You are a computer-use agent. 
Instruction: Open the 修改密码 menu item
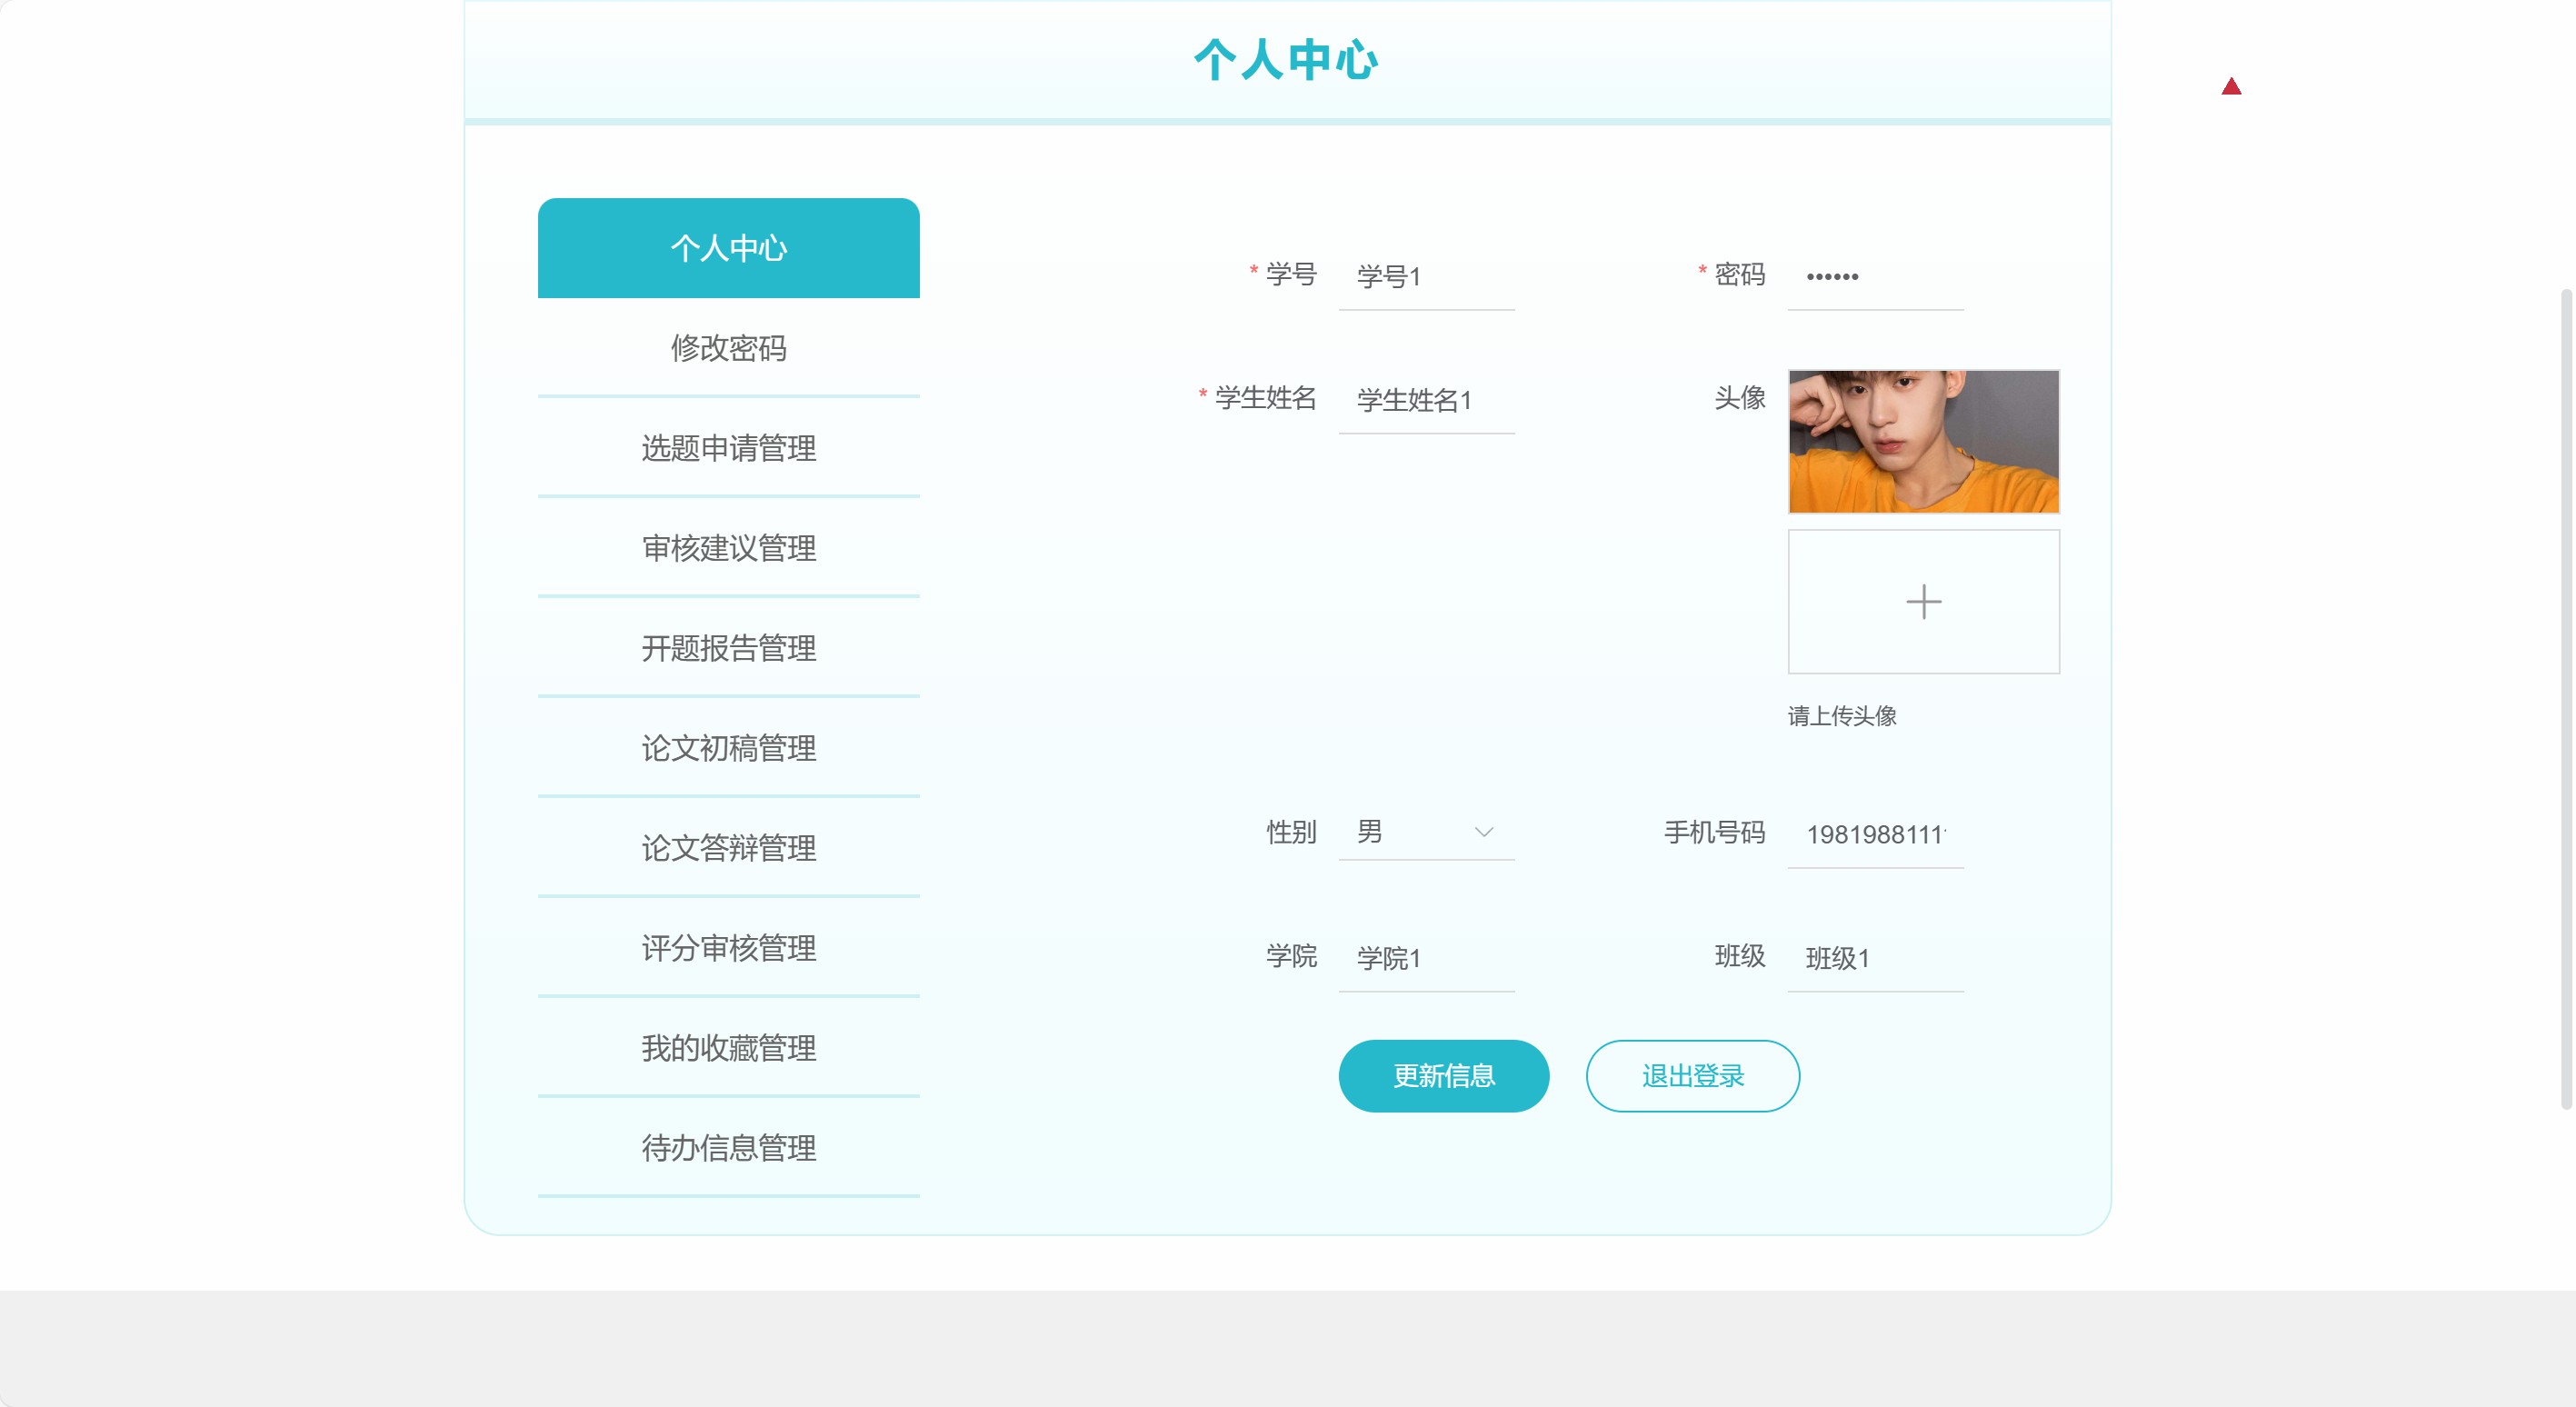[728, 348]
